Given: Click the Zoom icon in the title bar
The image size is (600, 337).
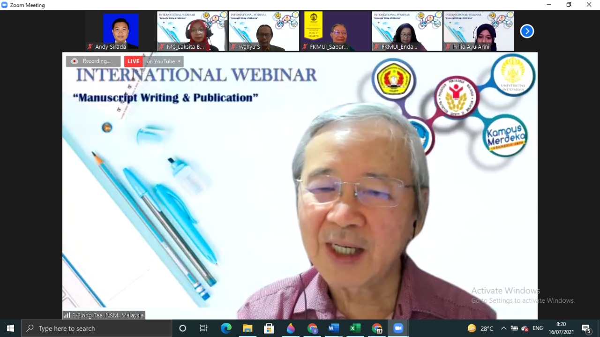Looking at the screenshot, I should click(5, 5).
